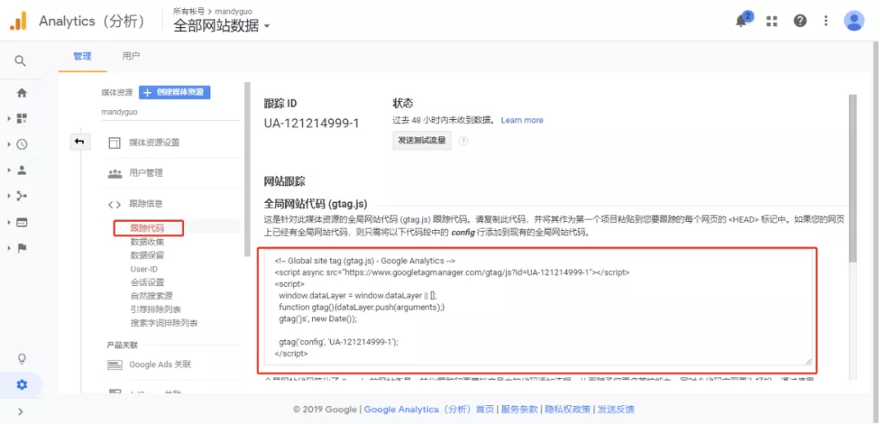Expand the Behavior section arrow
880x424 pixels.
pyautogui.click(x=9, y=223)
